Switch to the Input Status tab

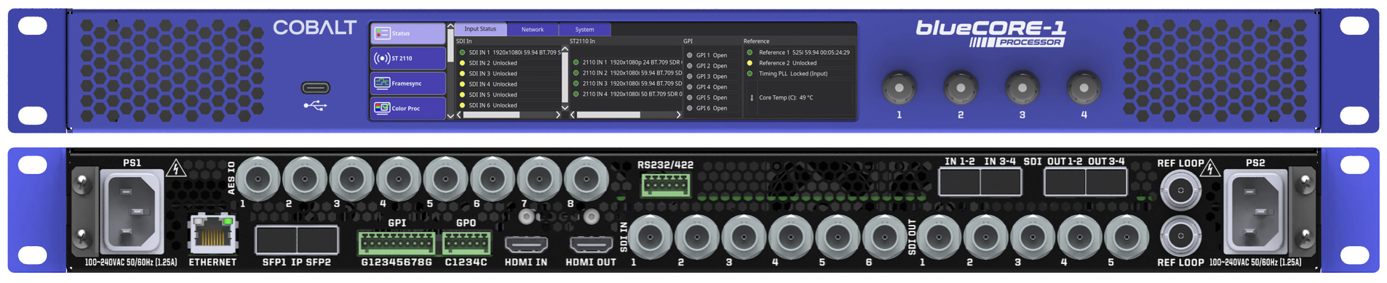pyautogui.click(x=480, y=29)
